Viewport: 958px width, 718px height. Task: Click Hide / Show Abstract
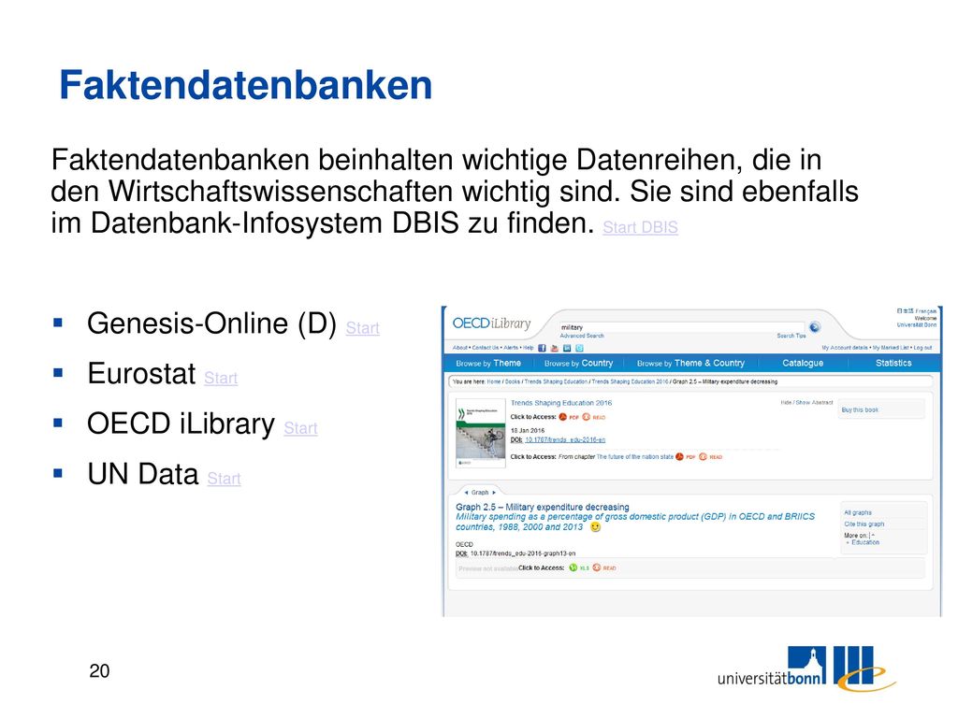806,402
